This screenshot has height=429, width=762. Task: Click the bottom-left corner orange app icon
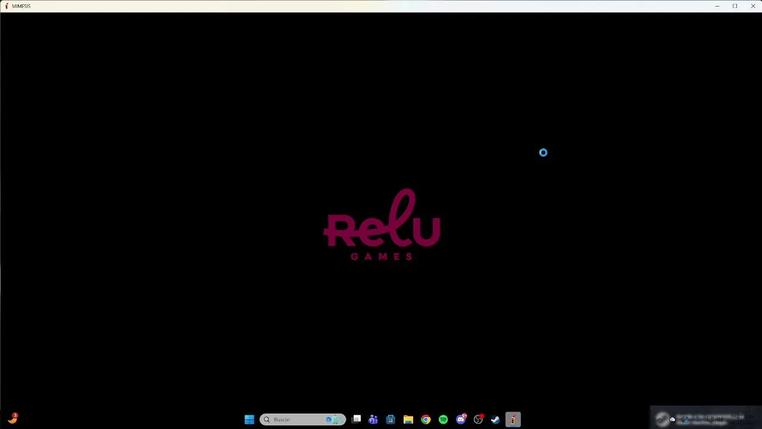tap(13, 419)
